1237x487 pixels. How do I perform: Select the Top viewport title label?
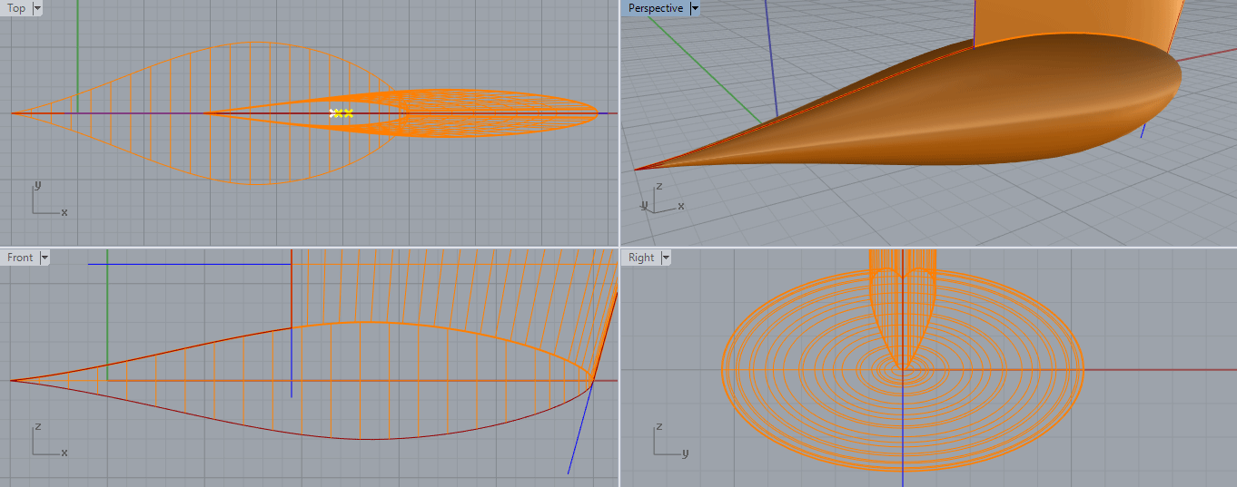(x=16, y=8)
